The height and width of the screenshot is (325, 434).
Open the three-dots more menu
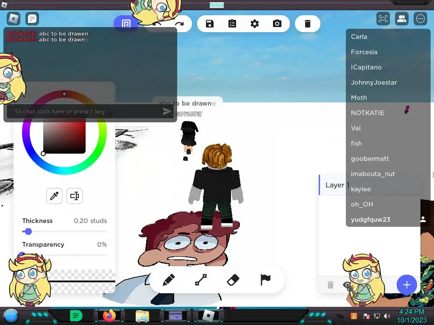tap(420, 19)
